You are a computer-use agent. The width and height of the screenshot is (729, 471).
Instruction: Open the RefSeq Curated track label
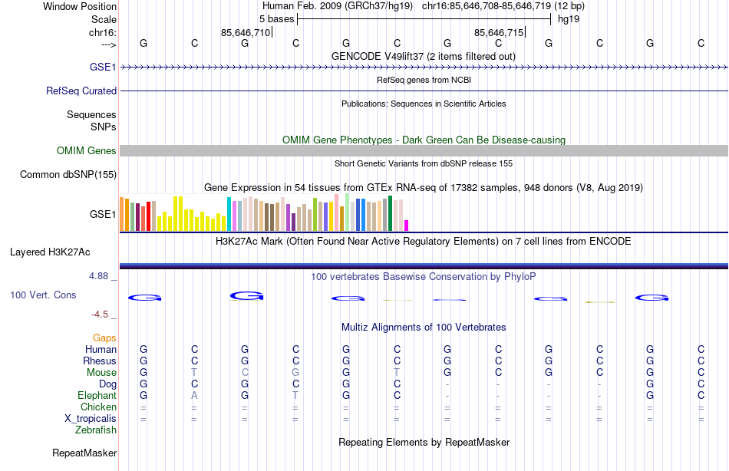tap(81, 91)
